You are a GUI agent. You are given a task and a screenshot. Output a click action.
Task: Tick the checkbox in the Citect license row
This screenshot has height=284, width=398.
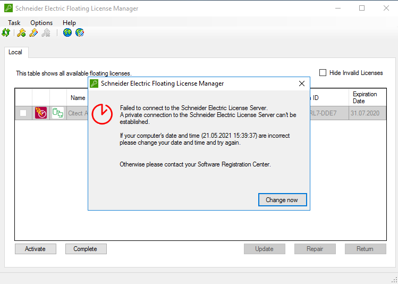pos(23,113)
